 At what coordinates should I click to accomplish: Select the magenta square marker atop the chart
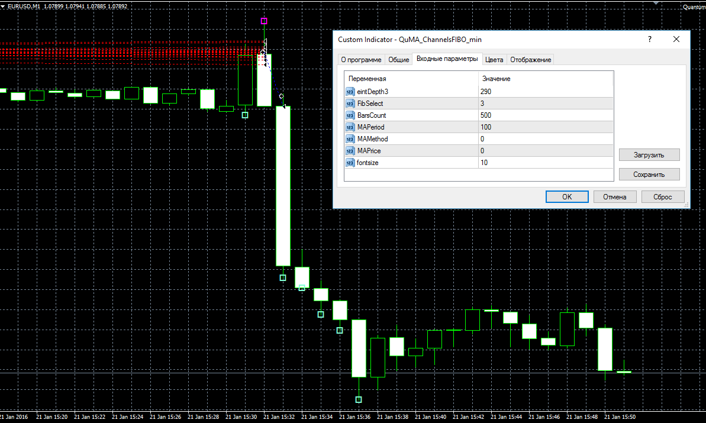pyautogui.click(x=265, y=21)
